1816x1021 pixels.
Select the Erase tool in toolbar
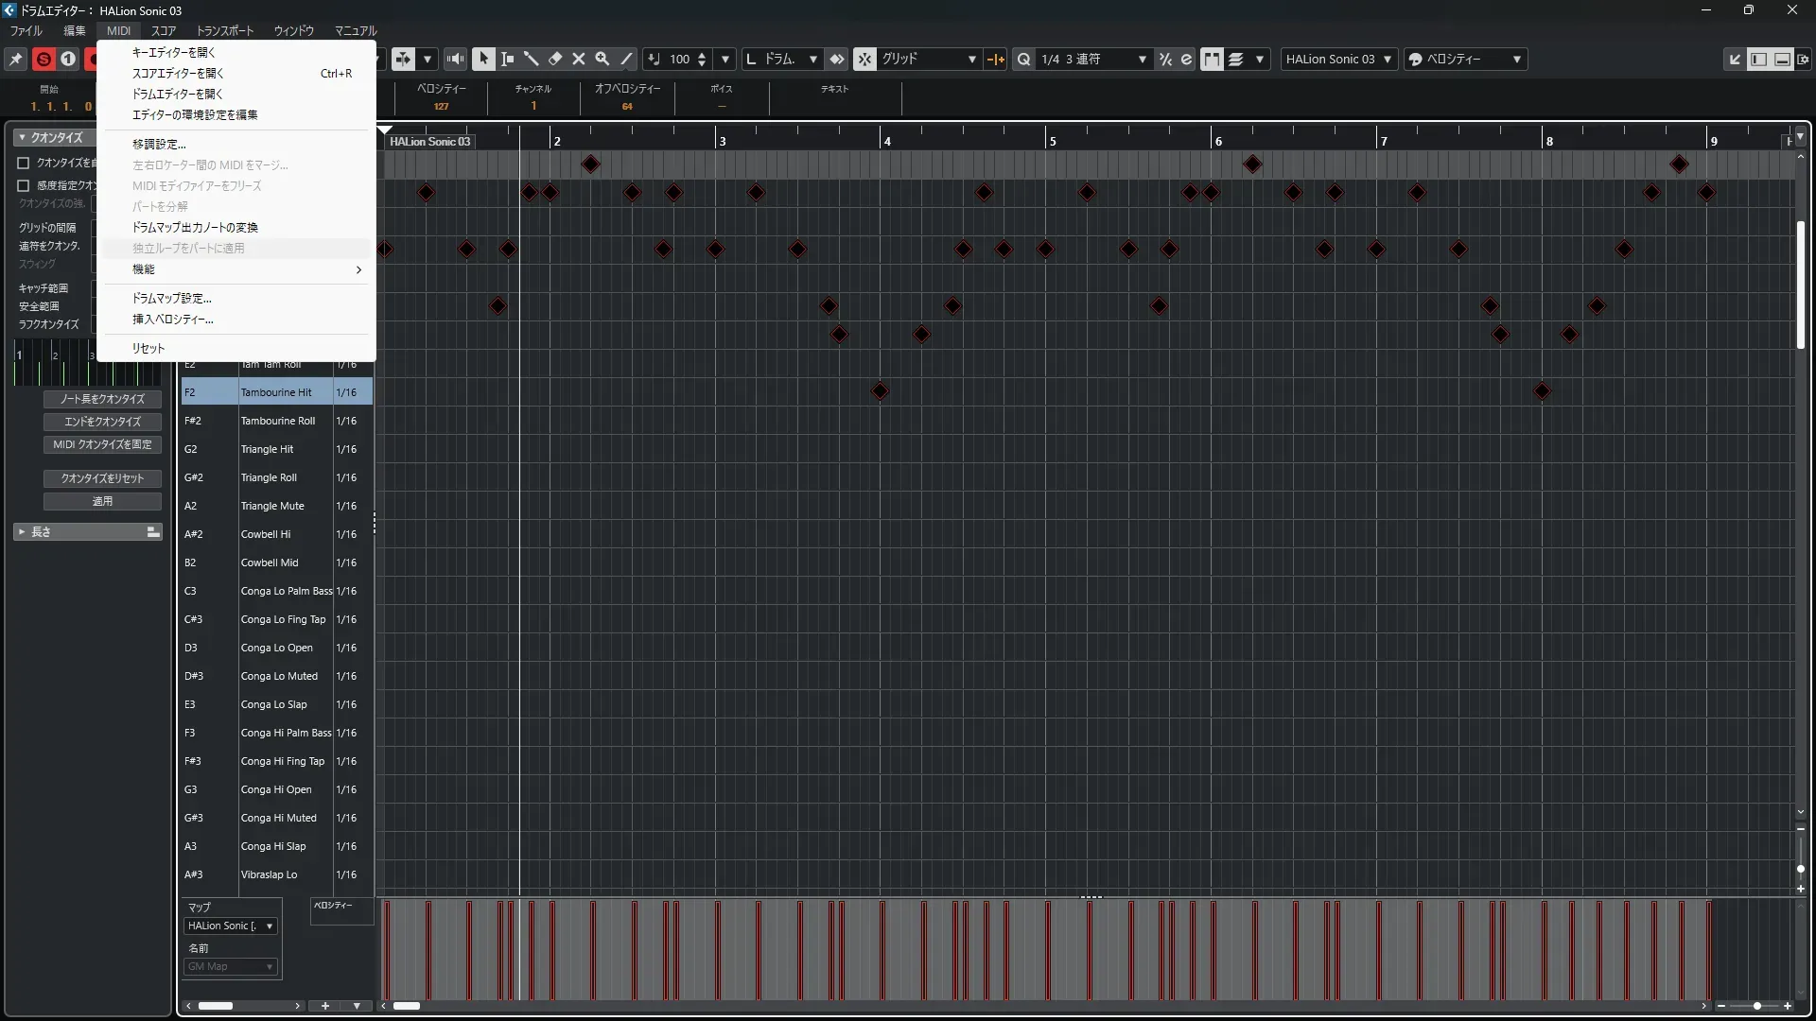[555, 59]
